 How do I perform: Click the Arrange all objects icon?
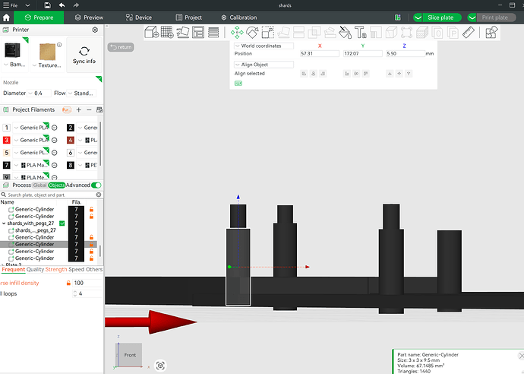(x=198, y=33)
